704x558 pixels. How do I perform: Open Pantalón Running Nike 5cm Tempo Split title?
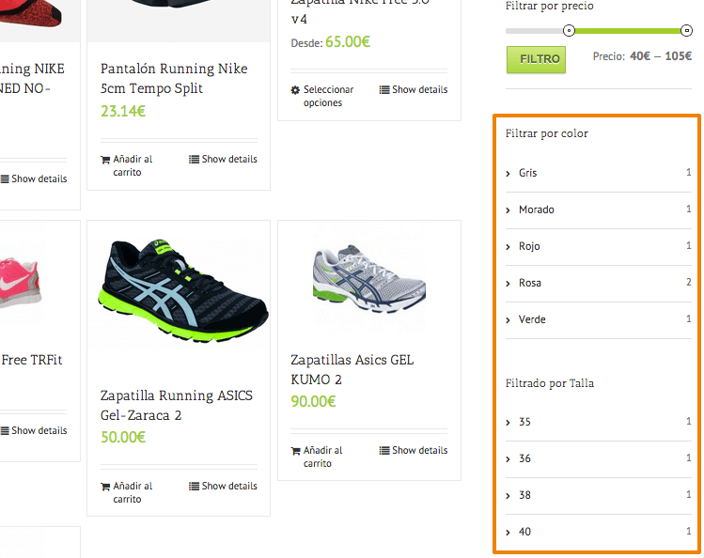[174, 79]
